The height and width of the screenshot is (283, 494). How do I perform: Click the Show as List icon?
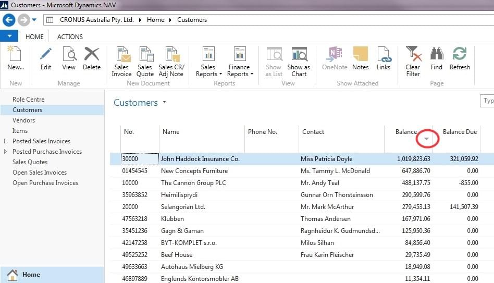click(274, 54)
